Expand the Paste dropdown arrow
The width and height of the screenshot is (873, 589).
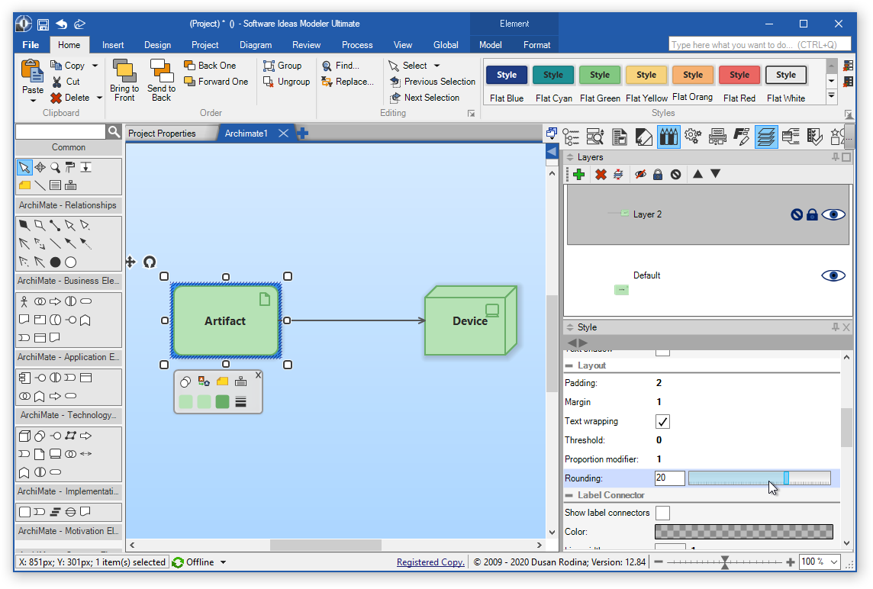[x=33, y=101]
